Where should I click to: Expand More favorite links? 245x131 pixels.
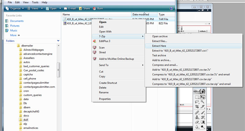click(x=15, y=35)
